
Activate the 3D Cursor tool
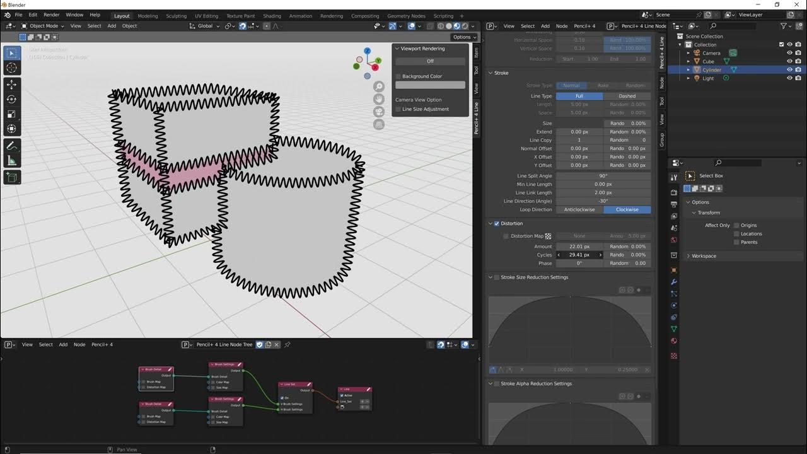coord(11,68)
